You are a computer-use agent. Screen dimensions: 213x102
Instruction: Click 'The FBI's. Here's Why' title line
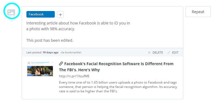79,70
